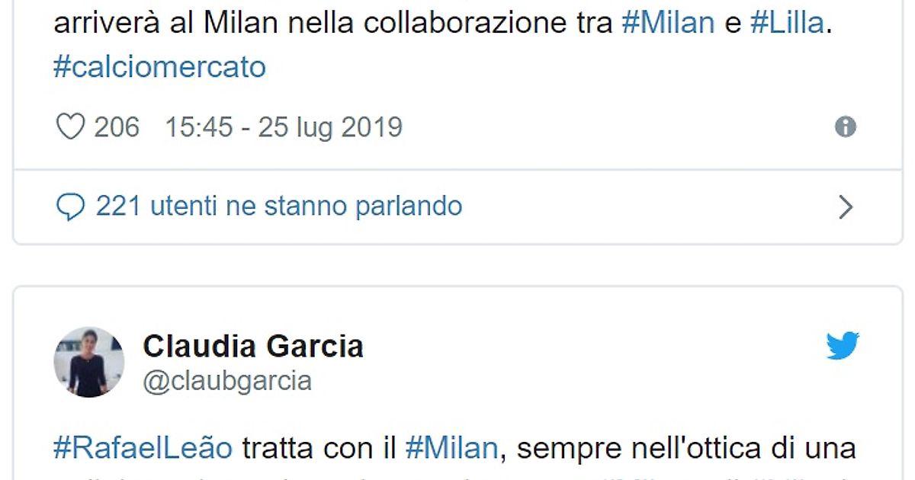Click the 206 likes count

(117, 127)
